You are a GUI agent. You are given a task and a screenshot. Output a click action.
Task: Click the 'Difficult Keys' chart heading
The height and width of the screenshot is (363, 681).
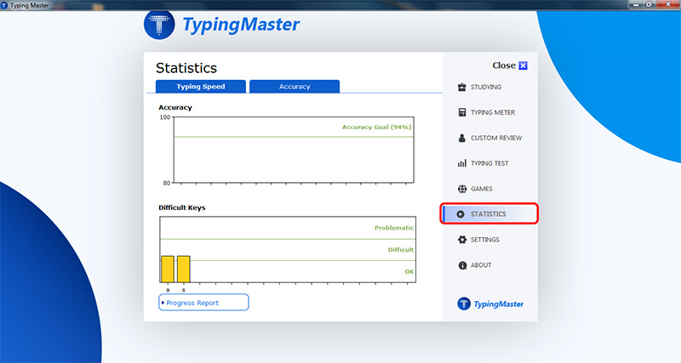[x=182, y=207]
